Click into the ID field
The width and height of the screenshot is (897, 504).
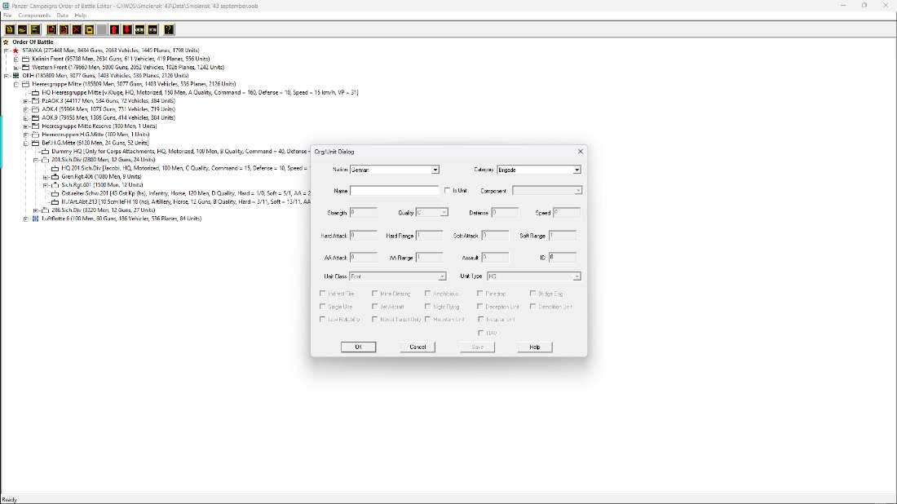pos(563,258)
